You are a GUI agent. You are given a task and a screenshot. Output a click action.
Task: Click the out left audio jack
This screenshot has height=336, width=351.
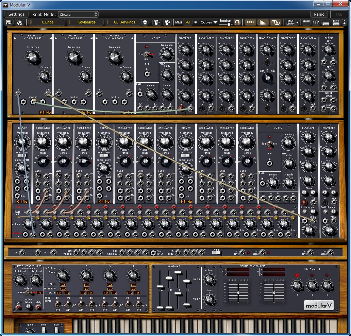(310, 252)
